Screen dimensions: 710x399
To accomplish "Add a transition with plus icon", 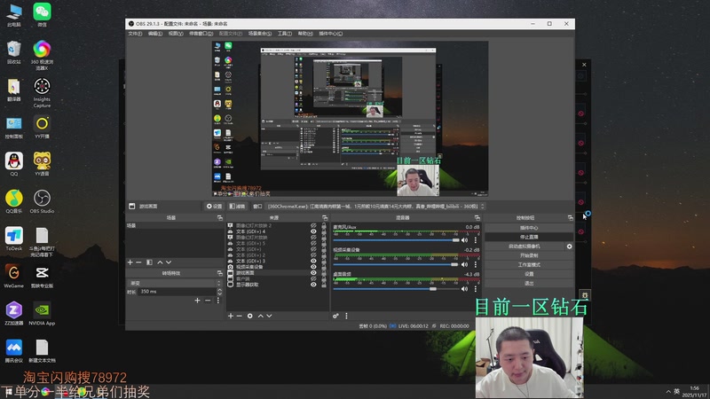I will pos(197,301).
